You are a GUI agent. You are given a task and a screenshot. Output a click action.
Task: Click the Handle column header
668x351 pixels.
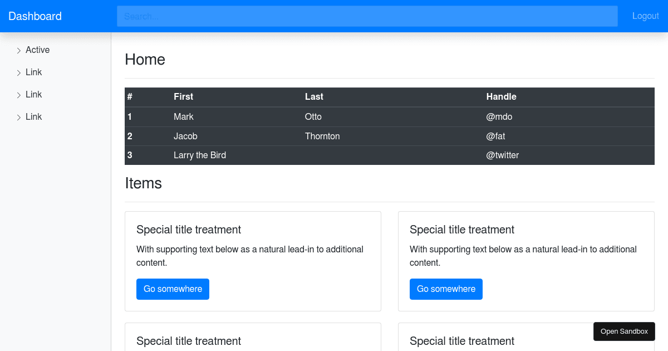pos(501,96)
